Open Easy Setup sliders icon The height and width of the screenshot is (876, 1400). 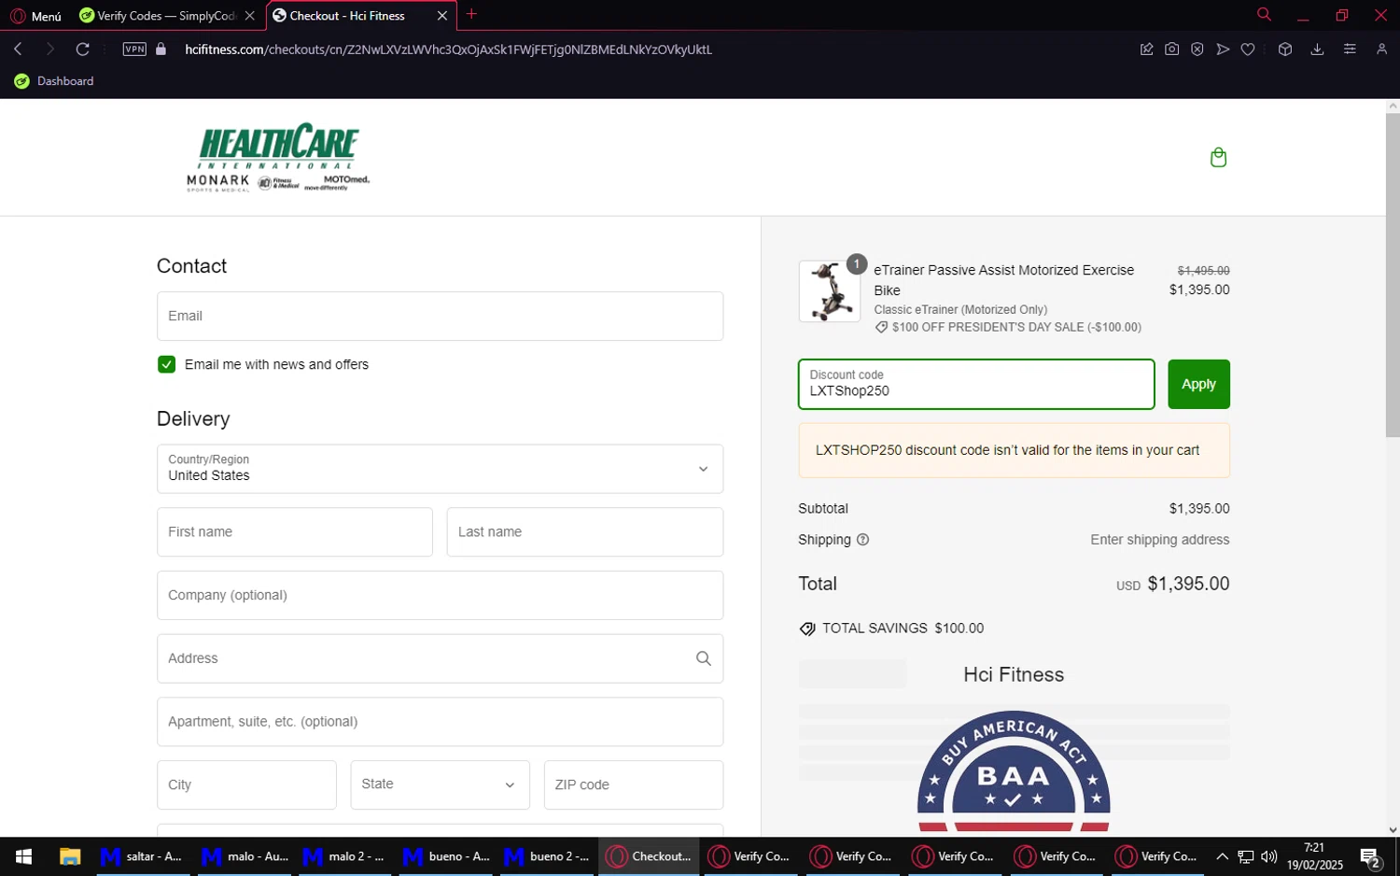[x=1350, y=49]
